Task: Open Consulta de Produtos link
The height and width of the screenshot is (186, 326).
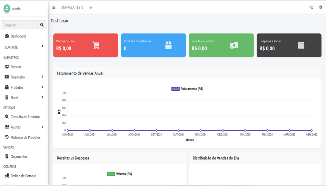Action: tap(25, 117)
